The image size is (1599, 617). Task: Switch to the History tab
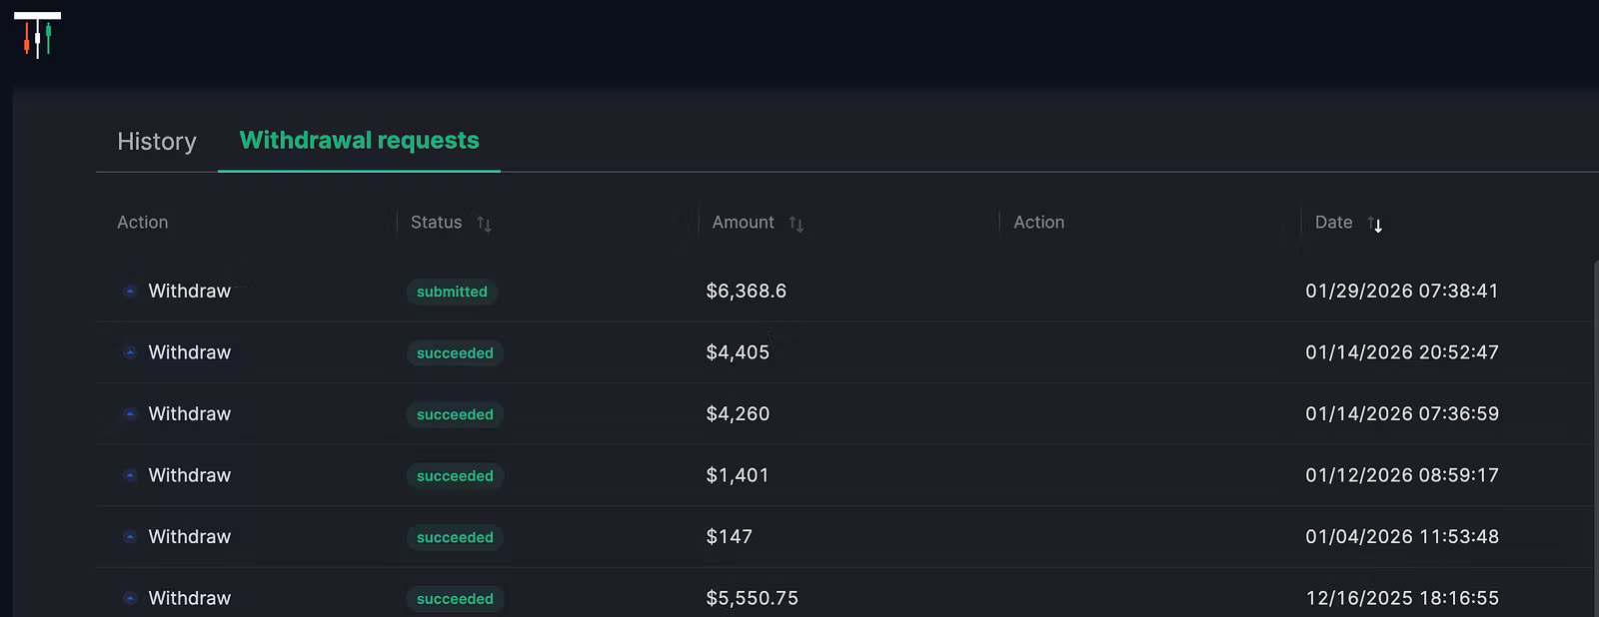pos(157,142)
